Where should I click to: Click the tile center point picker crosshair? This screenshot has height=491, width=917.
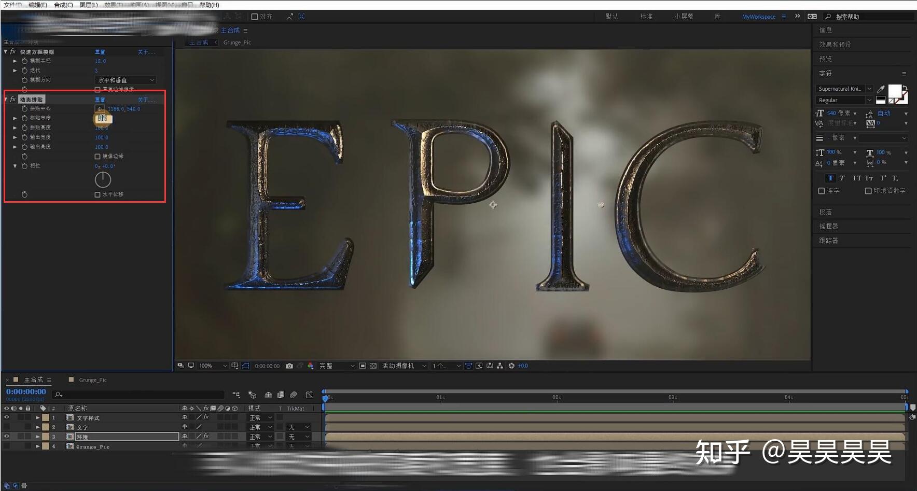[100, 109]
